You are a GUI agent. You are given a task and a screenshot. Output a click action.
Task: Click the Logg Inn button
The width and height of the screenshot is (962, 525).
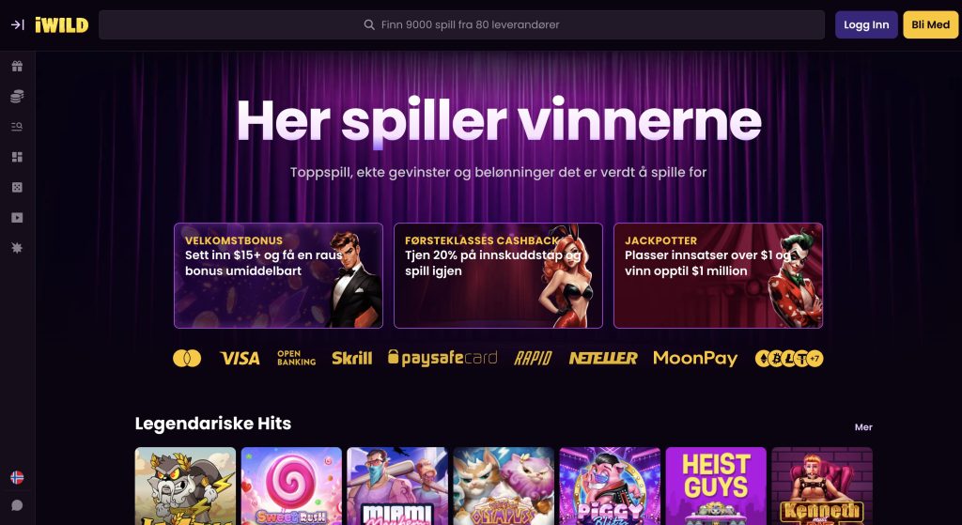click(x=866, y=25)
